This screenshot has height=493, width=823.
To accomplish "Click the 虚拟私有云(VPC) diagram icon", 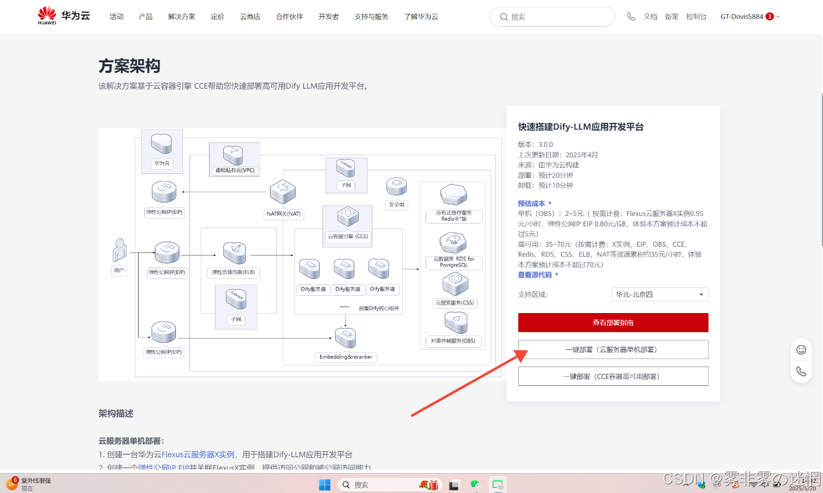I will [233, 155].
